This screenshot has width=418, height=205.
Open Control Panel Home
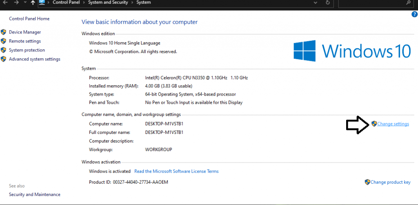point(29,19)
